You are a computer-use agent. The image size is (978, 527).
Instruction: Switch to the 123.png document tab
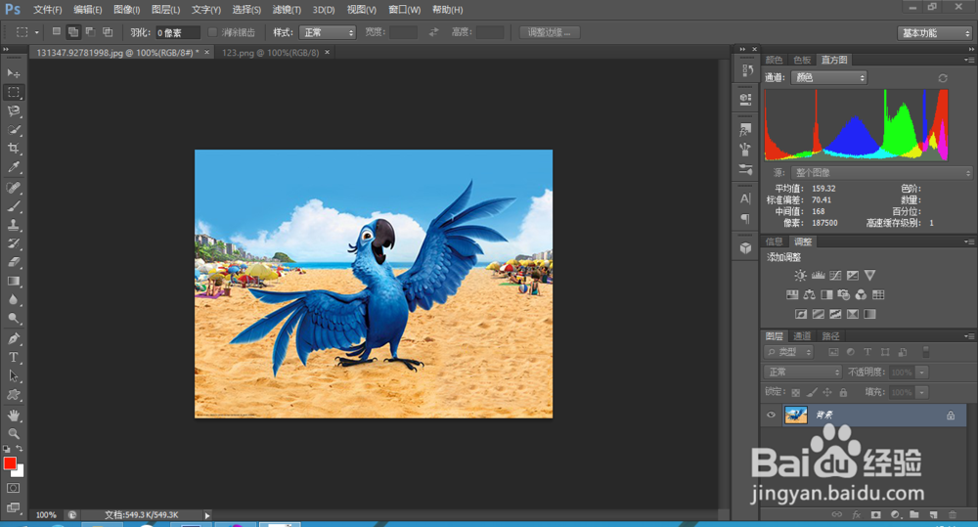(270, 53)
